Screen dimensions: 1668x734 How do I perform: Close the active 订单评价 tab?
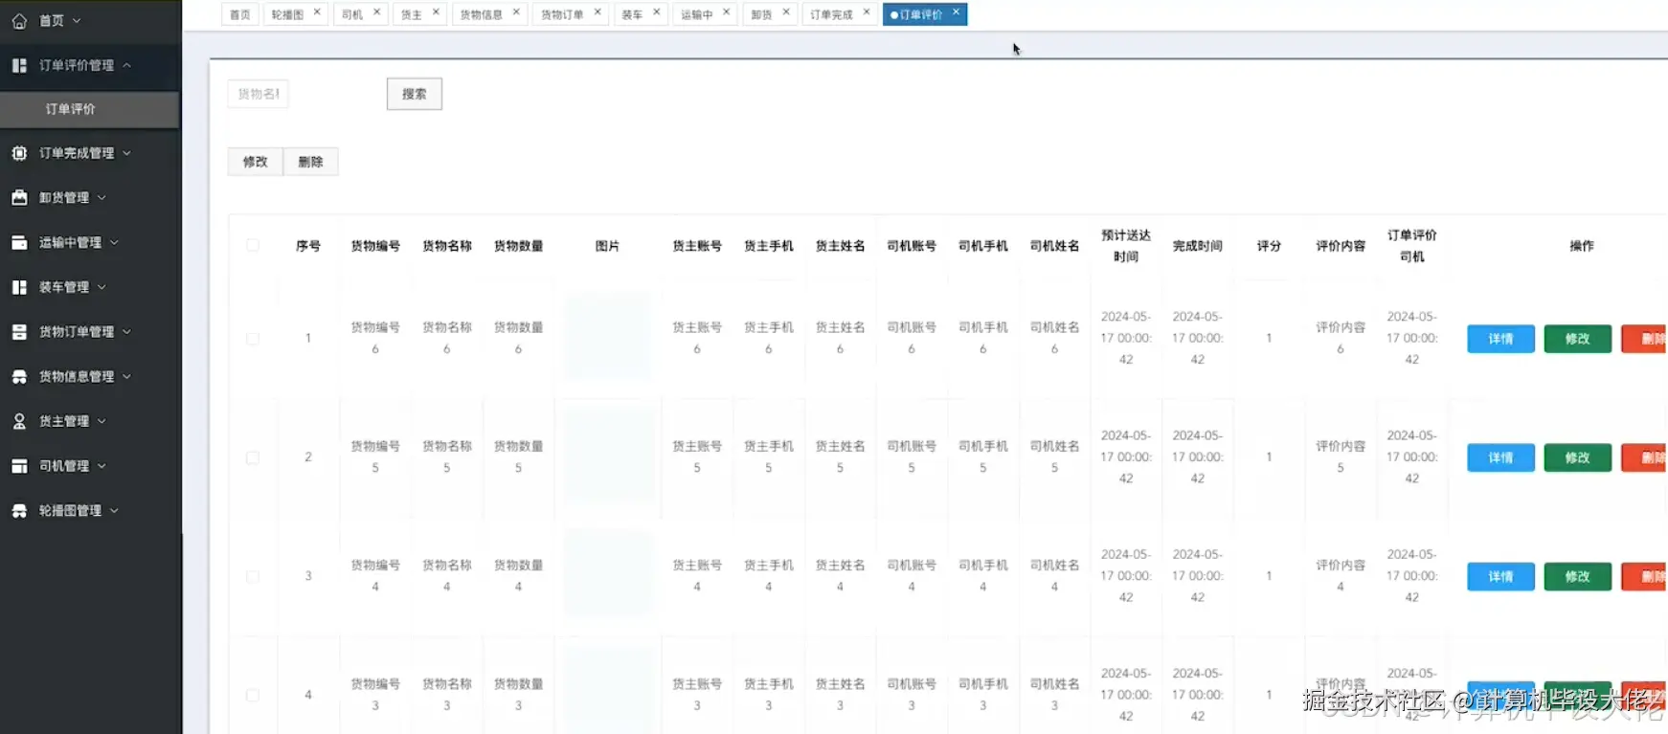click(x=956, y=12)
